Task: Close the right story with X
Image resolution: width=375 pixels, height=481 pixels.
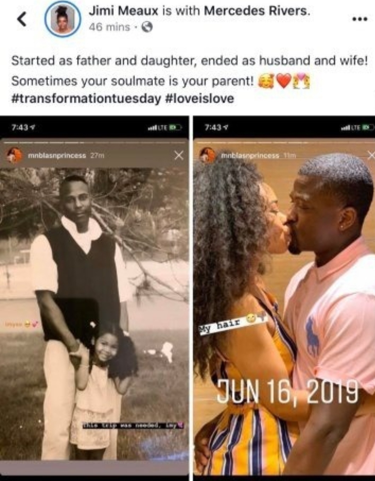Action: coord(371,155)
